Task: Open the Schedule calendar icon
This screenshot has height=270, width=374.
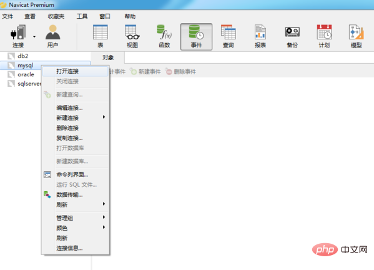Action: click(x=324, y=32)
